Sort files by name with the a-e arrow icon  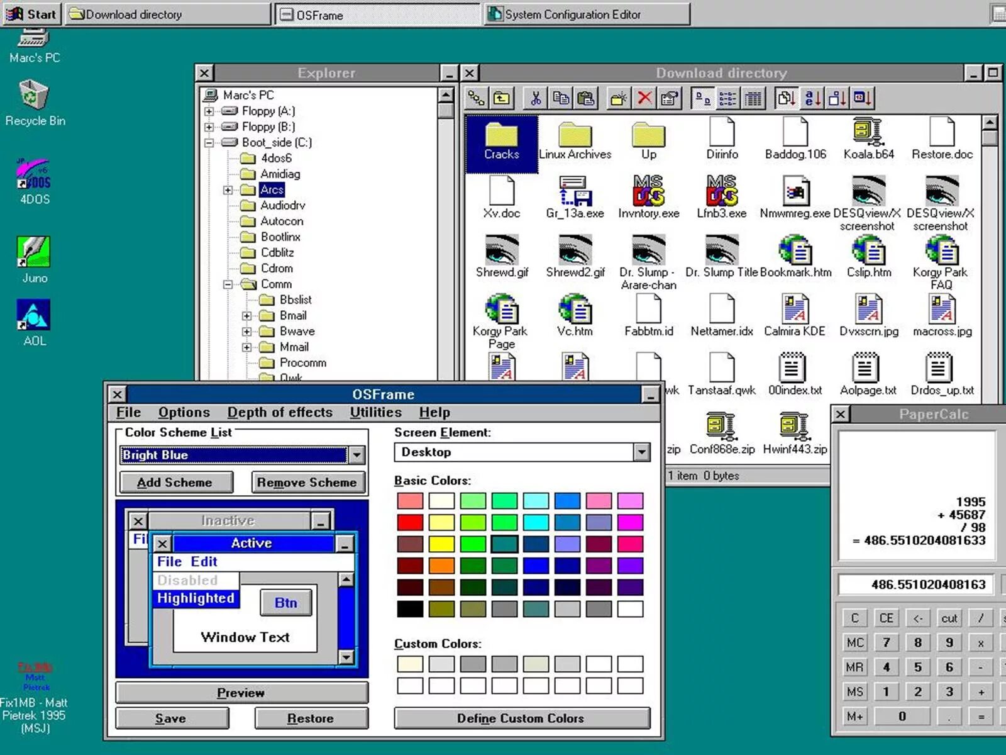click(812, 98)
